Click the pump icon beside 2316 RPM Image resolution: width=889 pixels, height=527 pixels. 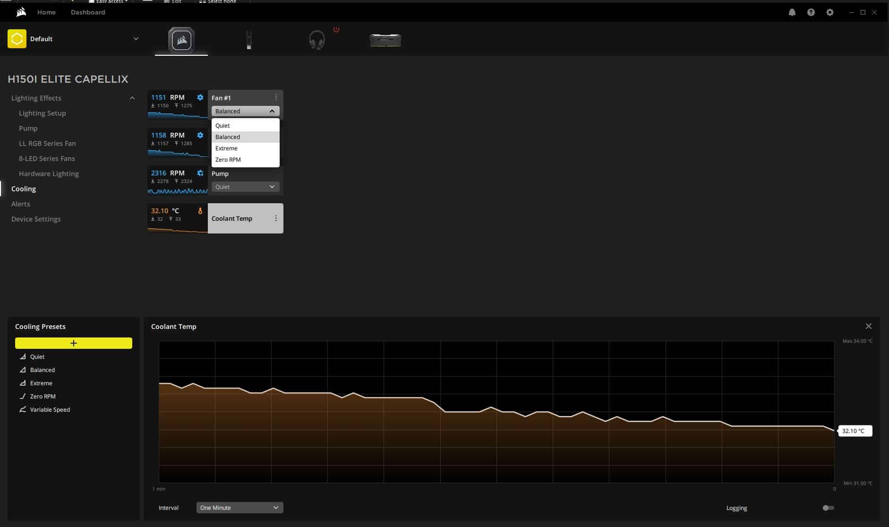point(200,173)
